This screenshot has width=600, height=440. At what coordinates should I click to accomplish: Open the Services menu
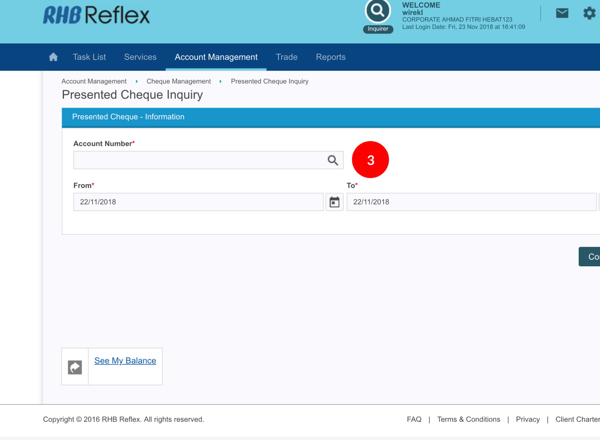140,57
